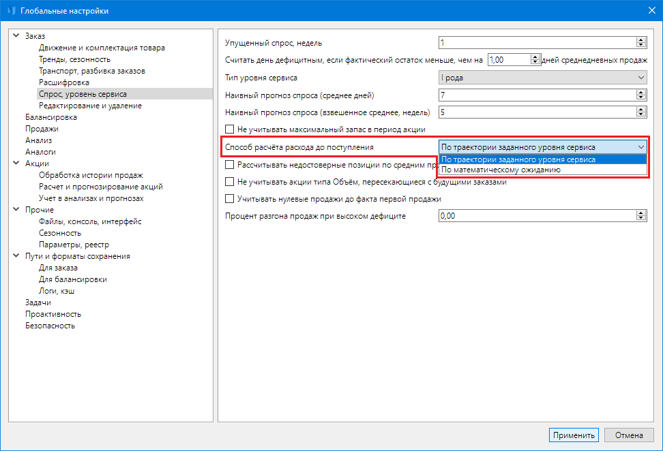
Task: Click the Отмена button
Action: [629, 435]
